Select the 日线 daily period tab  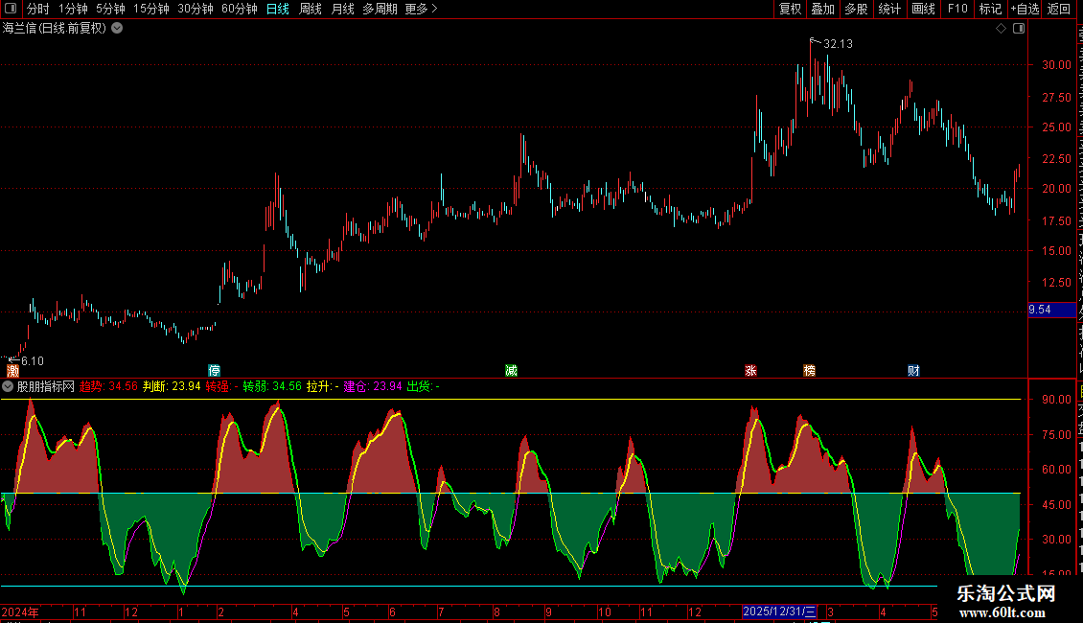[278, 9]
